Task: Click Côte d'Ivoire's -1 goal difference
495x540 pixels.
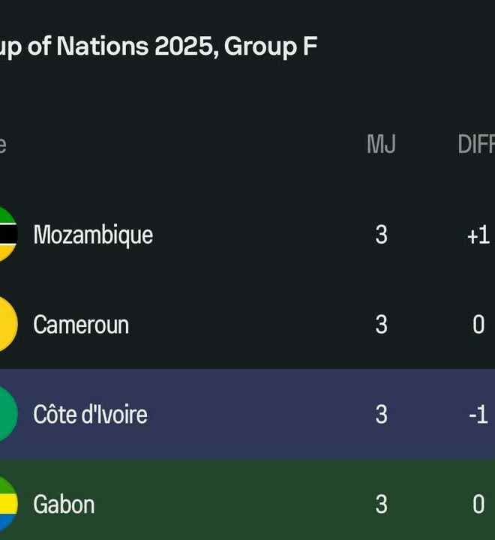Action: point(478,415)
